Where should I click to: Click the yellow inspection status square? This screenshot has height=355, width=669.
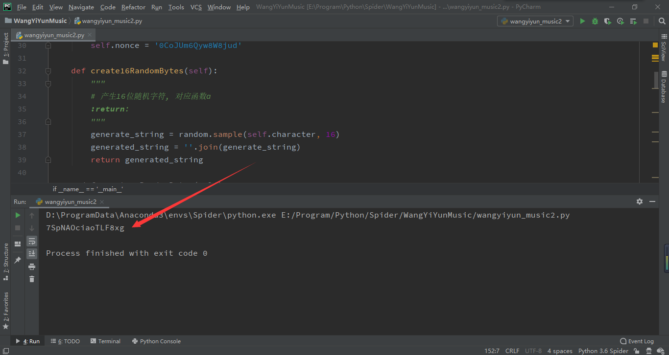(x=655, y=45)
